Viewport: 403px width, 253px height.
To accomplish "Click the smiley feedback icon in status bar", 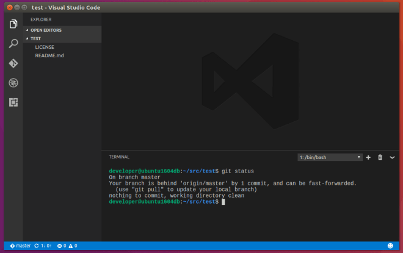I will 390,246.
